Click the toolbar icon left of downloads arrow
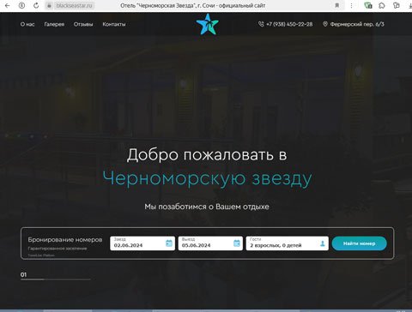This screenshot has width=412, height=312. 397,5
